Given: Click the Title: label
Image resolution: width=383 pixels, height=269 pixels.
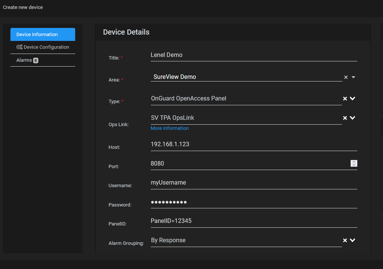Looking at the screenshot, I should [x=114, y=58].
